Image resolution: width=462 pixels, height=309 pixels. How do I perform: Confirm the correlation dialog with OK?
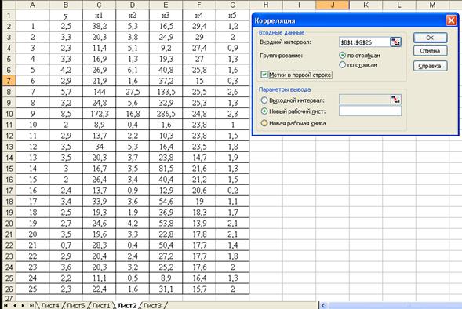click(430, 38)
